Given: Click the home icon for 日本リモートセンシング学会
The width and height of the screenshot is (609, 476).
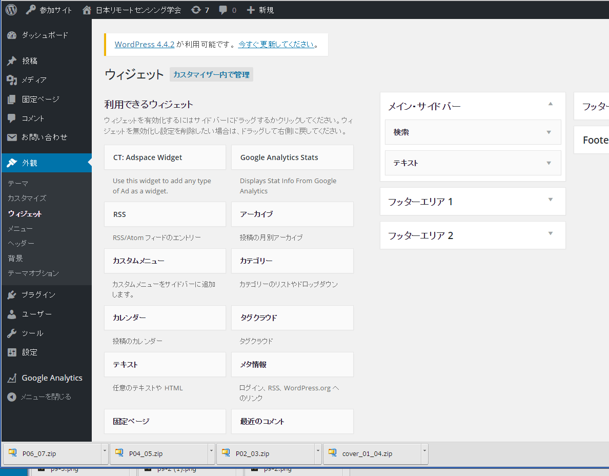Looking at the screenshot, I should (x=87, y=10).
